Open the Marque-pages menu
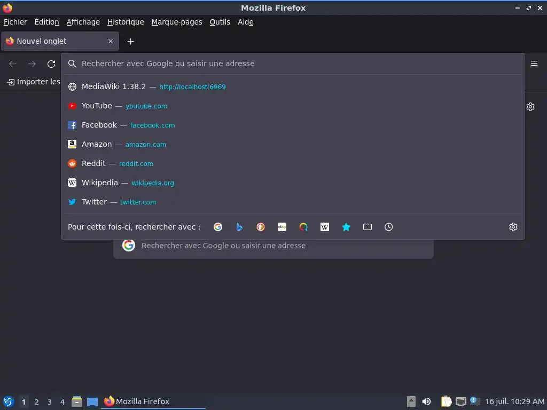This screenshot has height=410, width=547. 177,22
